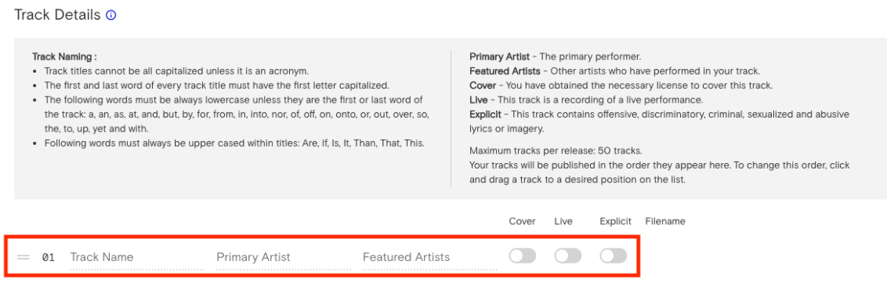Click the Track Details heading
Viewport: 894px width, 283px height.
point(57,15)
